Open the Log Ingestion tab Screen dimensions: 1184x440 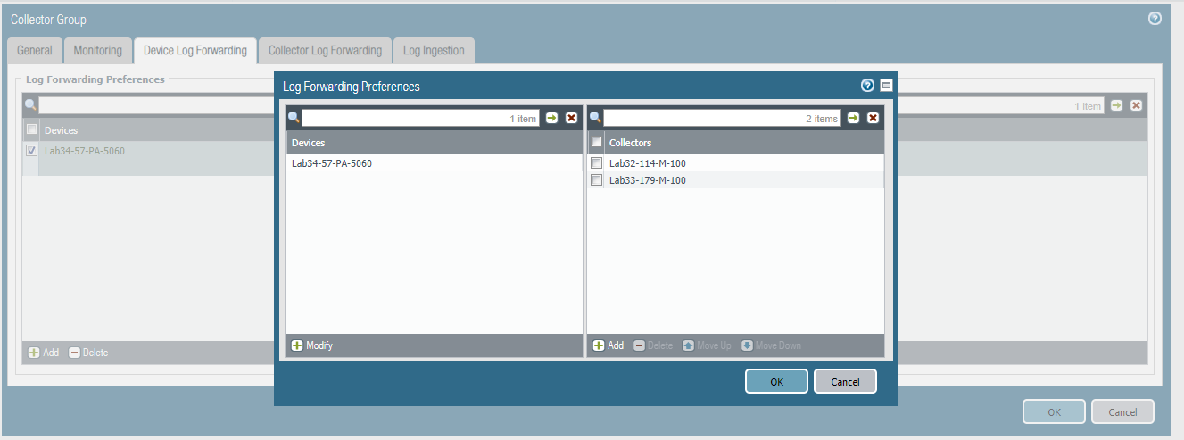coord(434,51)
